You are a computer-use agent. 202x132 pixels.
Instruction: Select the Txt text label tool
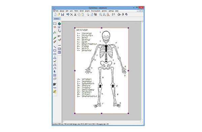(x=55, y=88)
